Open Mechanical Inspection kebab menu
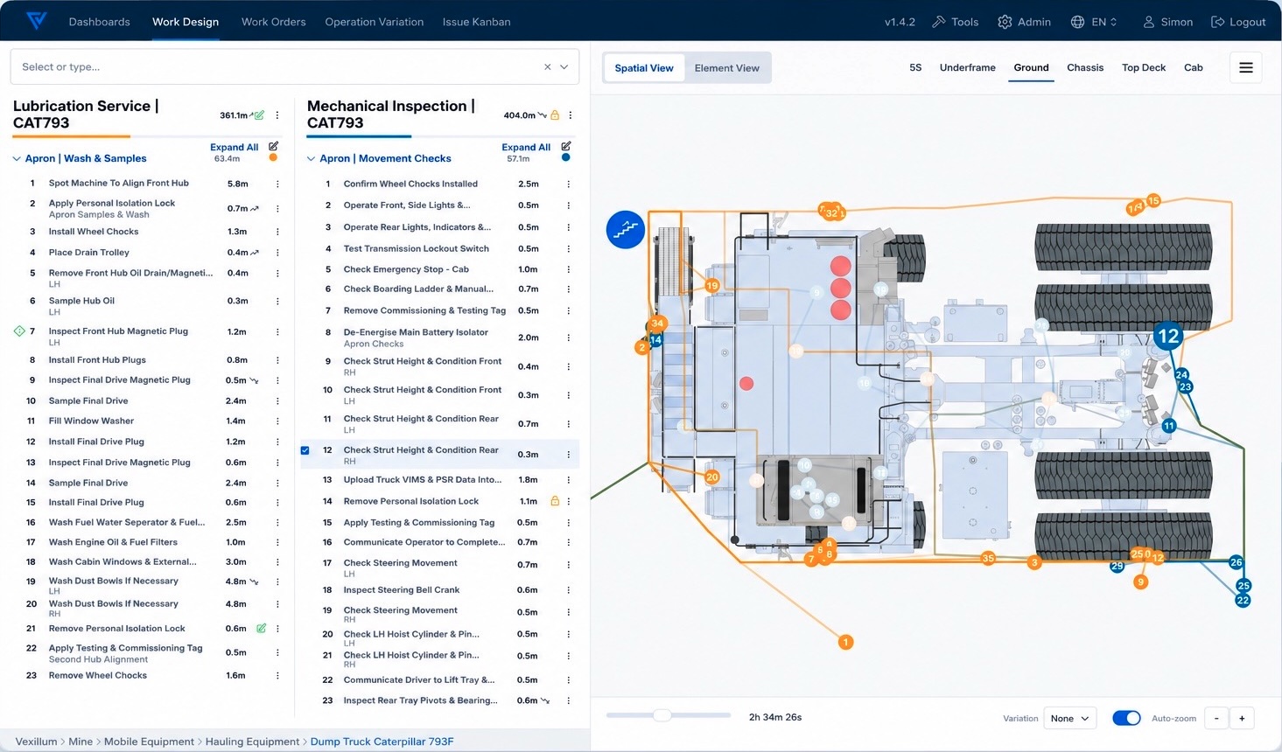1282x752 pixels. click(571, 115)
